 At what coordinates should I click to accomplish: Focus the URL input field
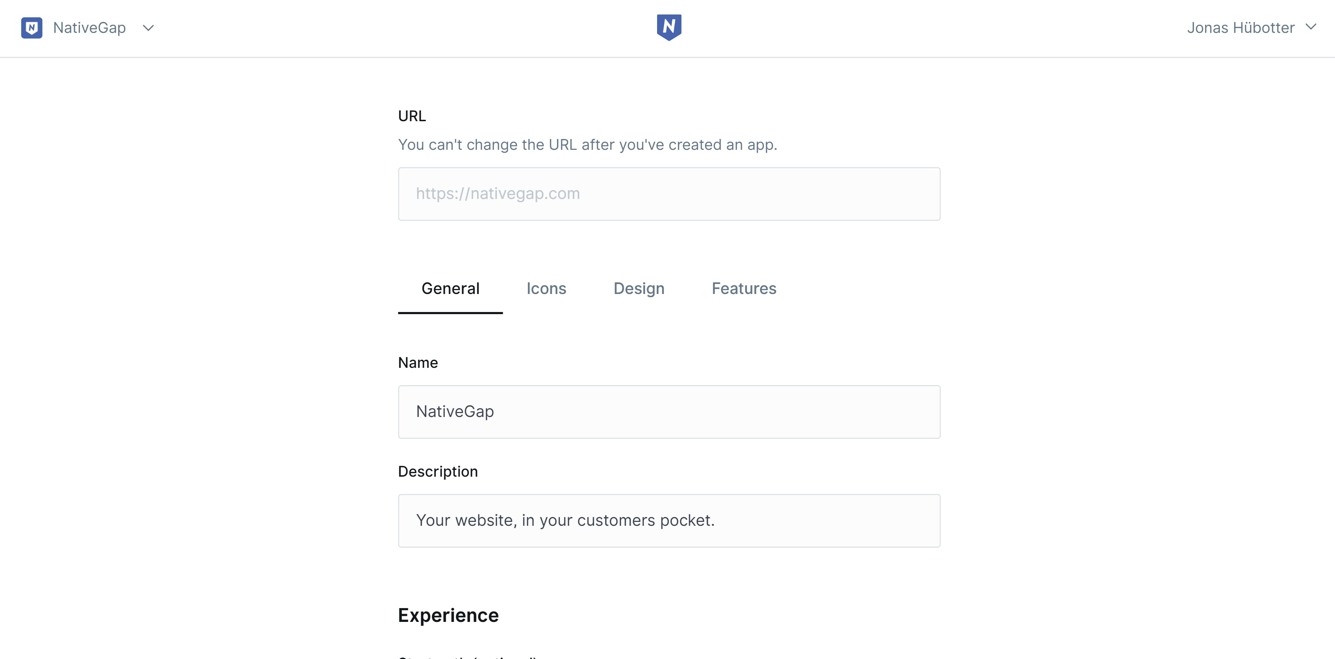[668, 194]
